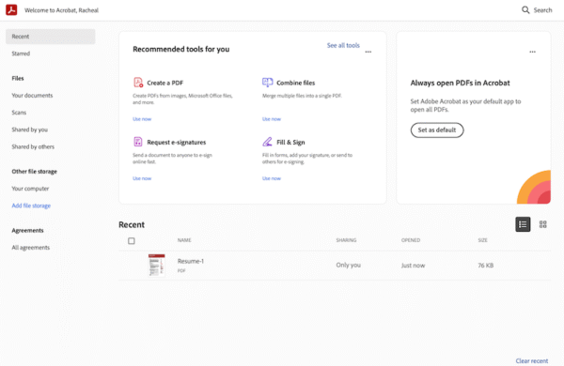Click the Fill & Sign pen icon
564x366 pixels.
[267, 142]
